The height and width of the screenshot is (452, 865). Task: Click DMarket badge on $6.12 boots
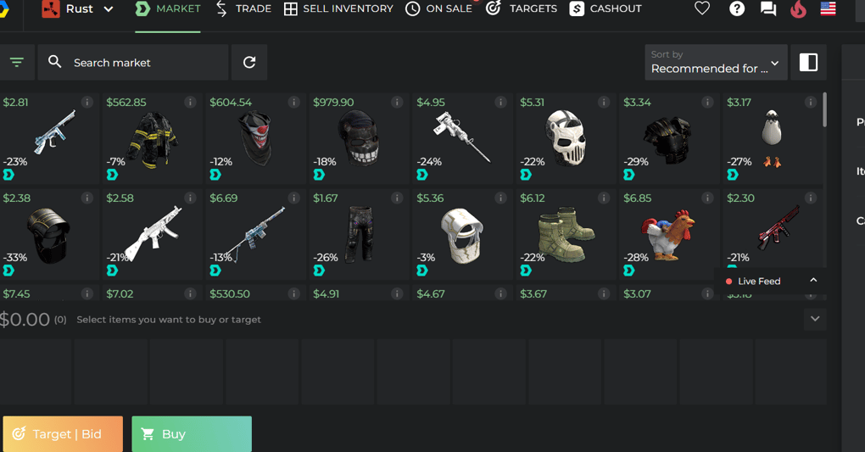[526, 271]
